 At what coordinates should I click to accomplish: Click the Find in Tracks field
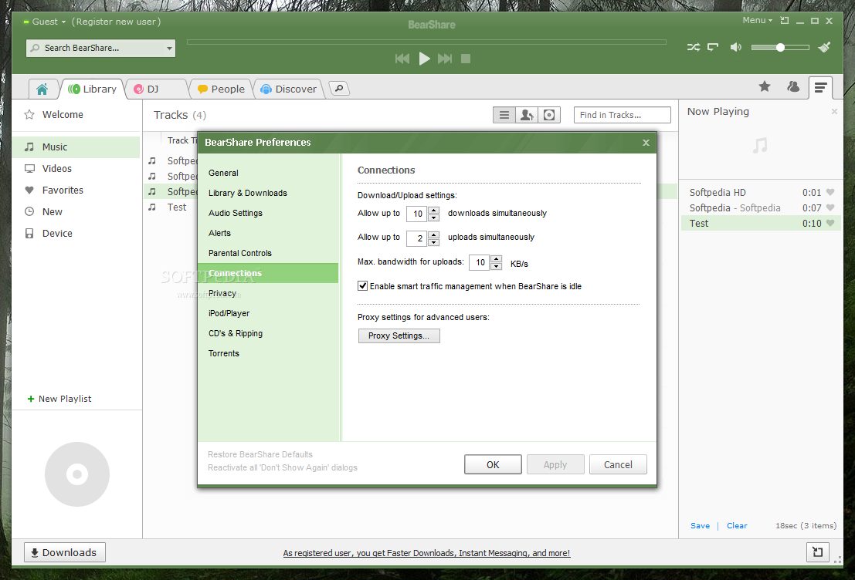623,115
